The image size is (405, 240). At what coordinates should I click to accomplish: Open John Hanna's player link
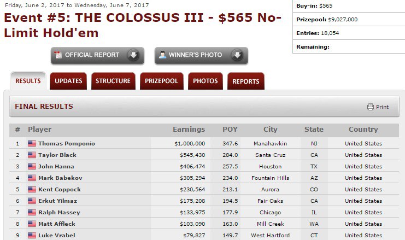coord(56,167)
